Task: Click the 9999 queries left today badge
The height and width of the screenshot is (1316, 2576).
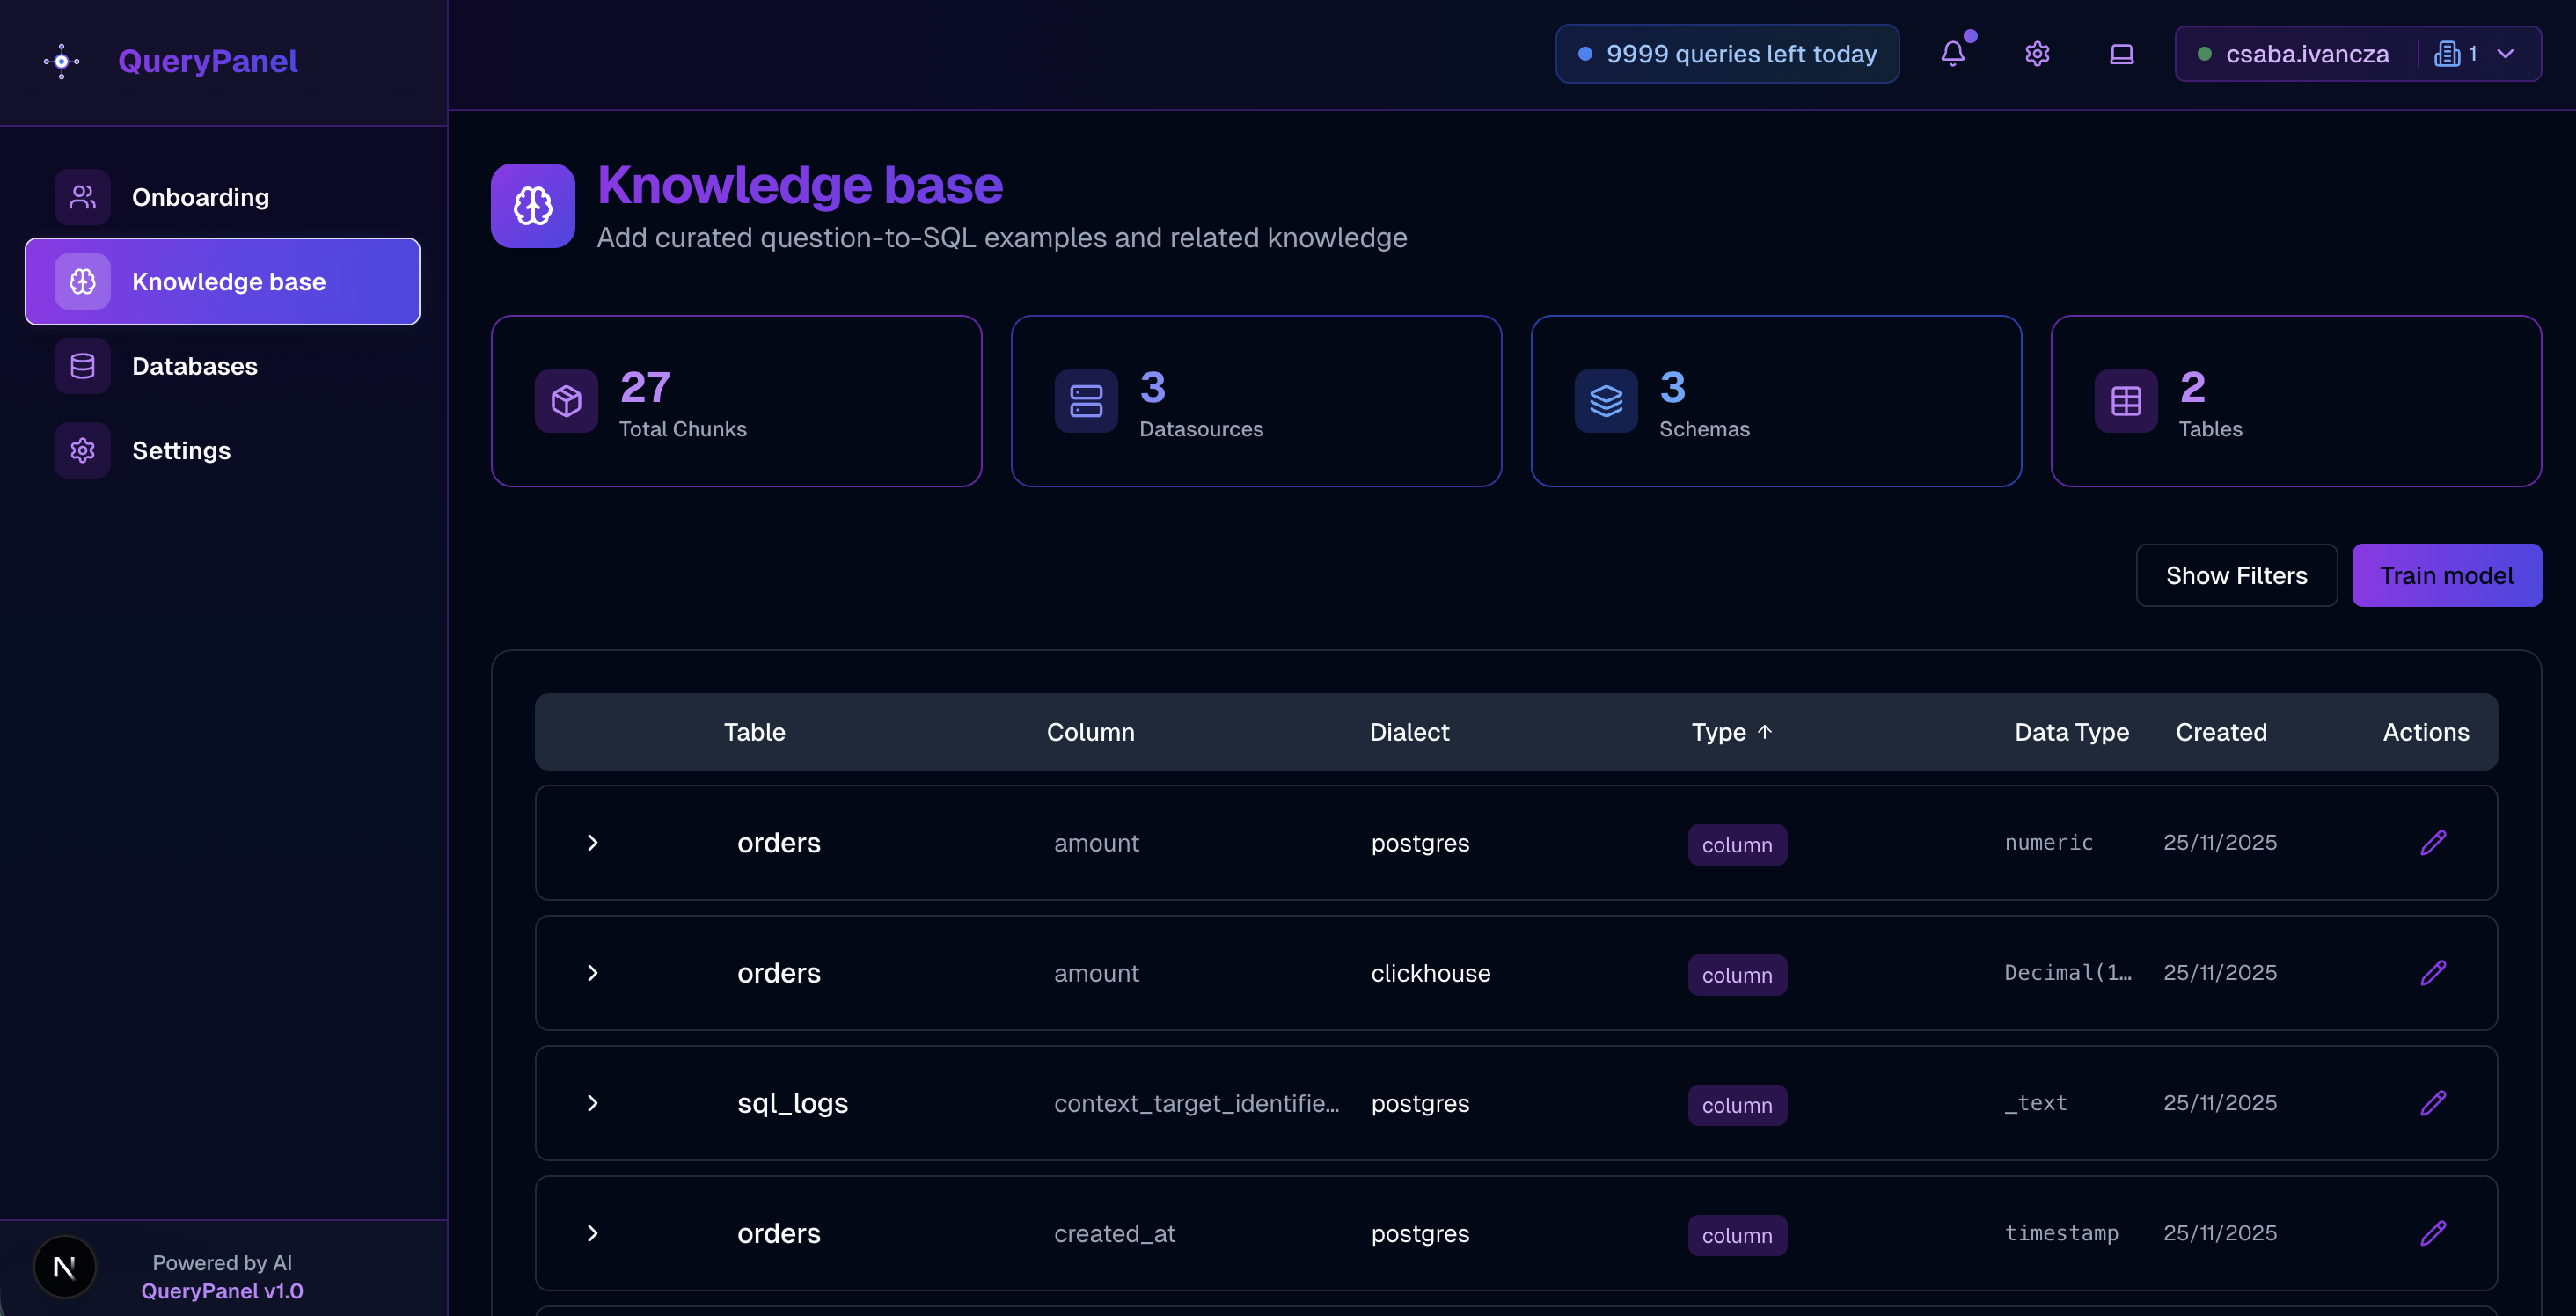Action: pyautogui.click(x=1727, y=54)
